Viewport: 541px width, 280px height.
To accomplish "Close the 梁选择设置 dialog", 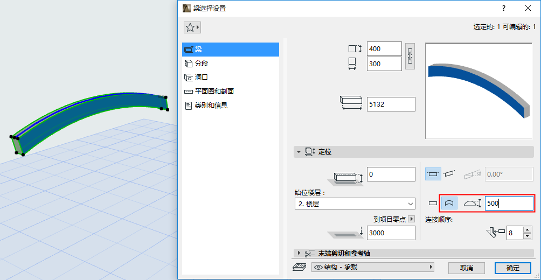I will coord(528,8).
